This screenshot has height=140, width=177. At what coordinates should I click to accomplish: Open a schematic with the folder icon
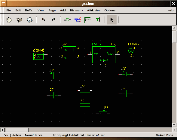19,20
